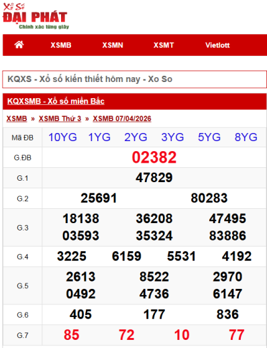Image resolution: width=267 pixels, height=348 pixels.
Task: Click the G.1 row label
Action: point(23,178)
